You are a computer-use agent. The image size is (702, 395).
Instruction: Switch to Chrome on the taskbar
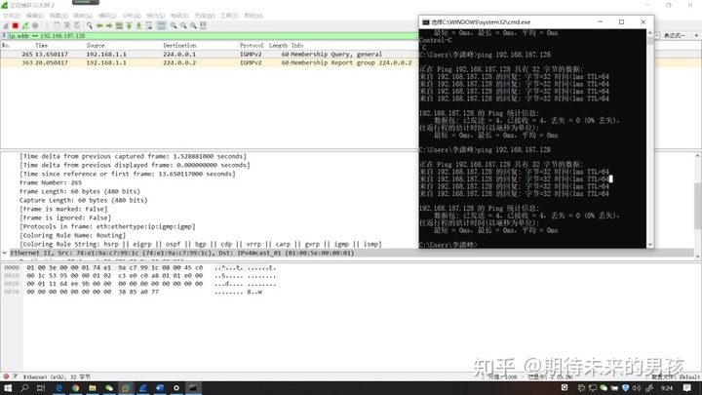(75, 388)
